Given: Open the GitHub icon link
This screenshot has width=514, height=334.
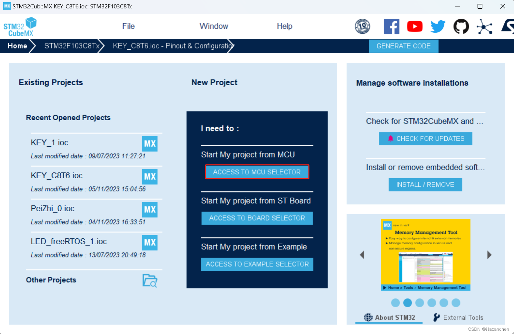Looking at the screenshot, I should click(x=461, y=26).
